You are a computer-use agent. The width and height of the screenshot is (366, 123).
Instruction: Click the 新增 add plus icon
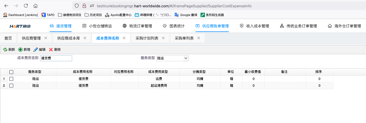click(20, 50)
